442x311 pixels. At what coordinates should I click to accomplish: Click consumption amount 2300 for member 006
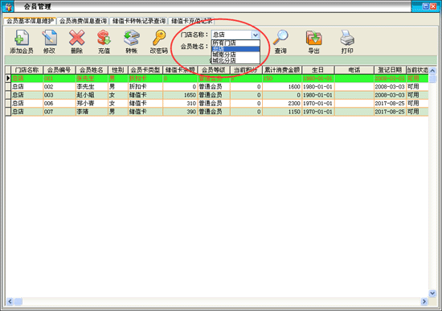(282, 103)
